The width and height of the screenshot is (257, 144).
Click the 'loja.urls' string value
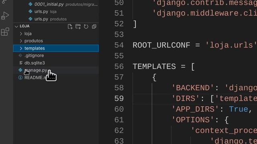231,45
